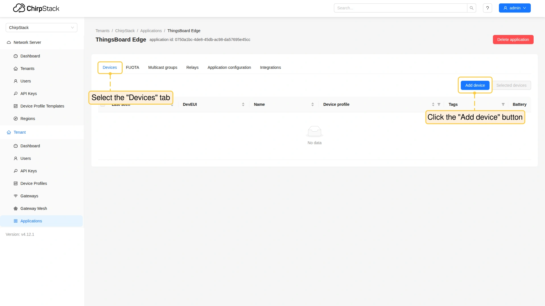
Task: Go to Tenants breadcrumb link
Action: (x=102, y=31)
